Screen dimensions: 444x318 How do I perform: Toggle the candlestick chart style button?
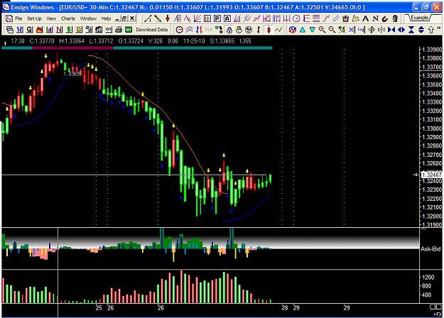[269, 29]
